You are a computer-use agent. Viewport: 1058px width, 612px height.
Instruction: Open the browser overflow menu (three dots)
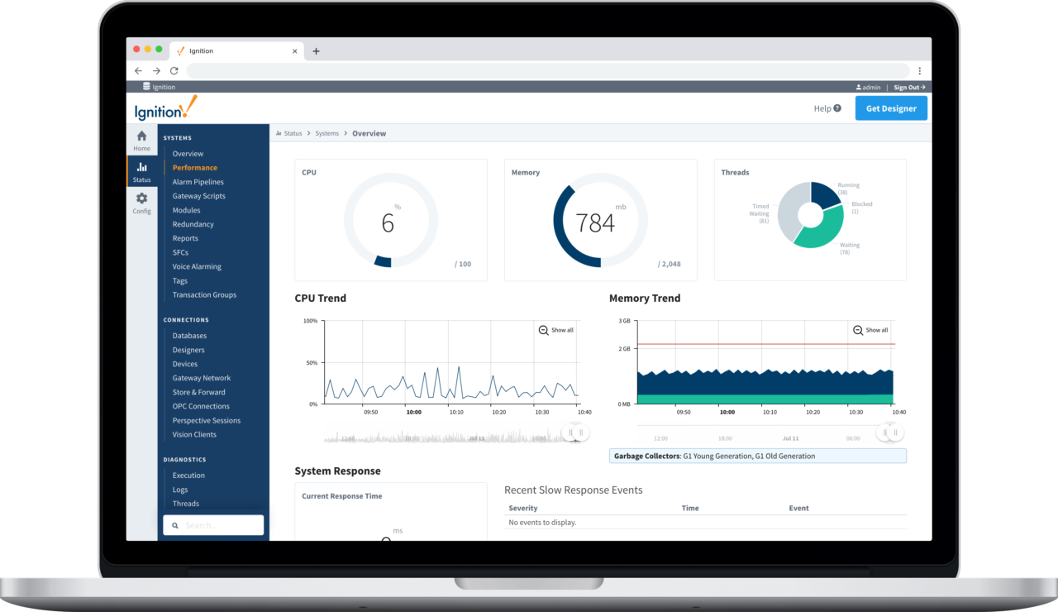(919, 70)
